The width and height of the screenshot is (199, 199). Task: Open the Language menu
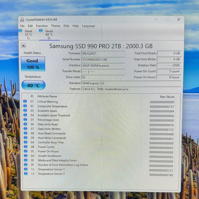pos(88,26)
